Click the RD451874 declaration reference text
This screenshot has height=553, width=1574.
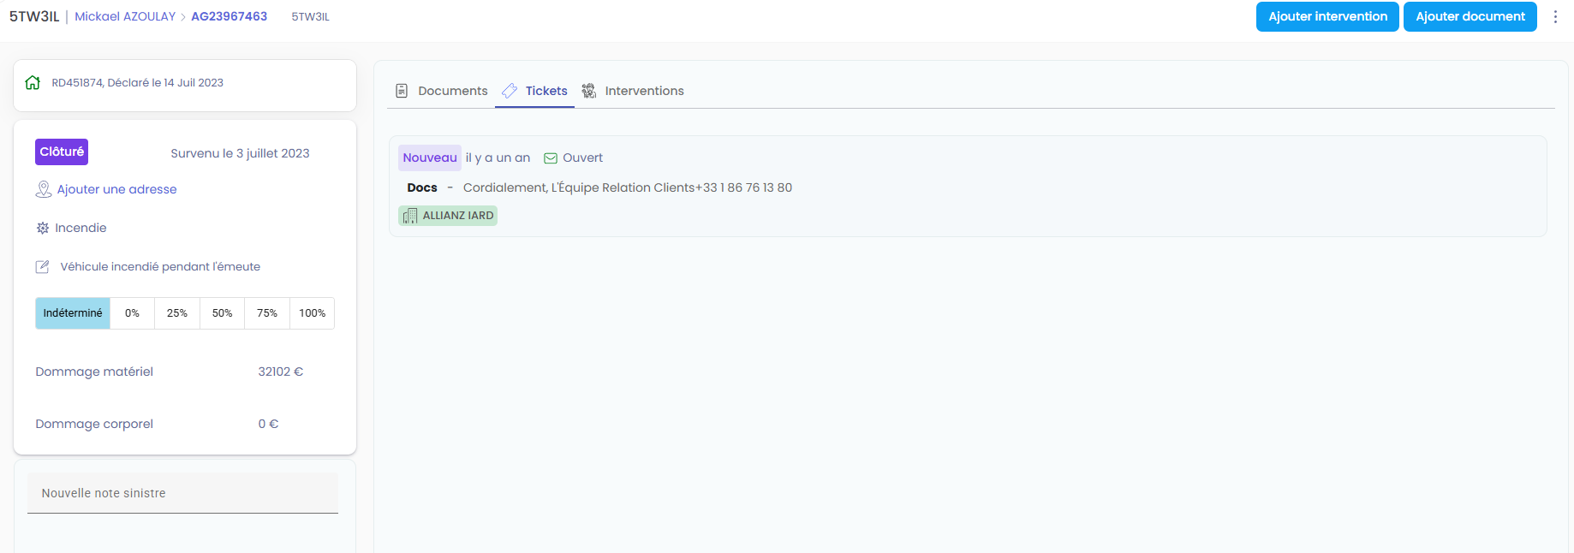tap(137, 83)
